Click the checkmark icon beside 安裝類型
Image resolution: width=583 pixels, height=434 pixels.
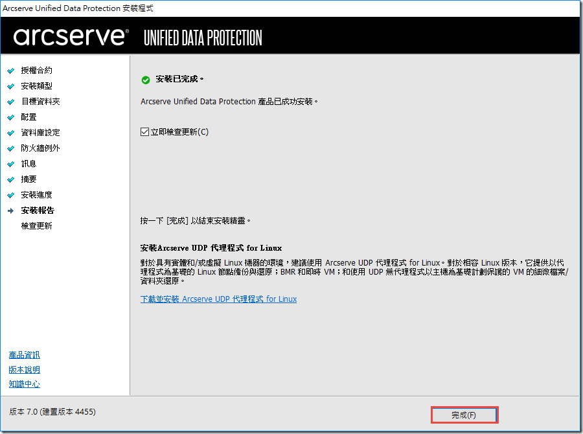pyautogui.click(x=11, y=86)
